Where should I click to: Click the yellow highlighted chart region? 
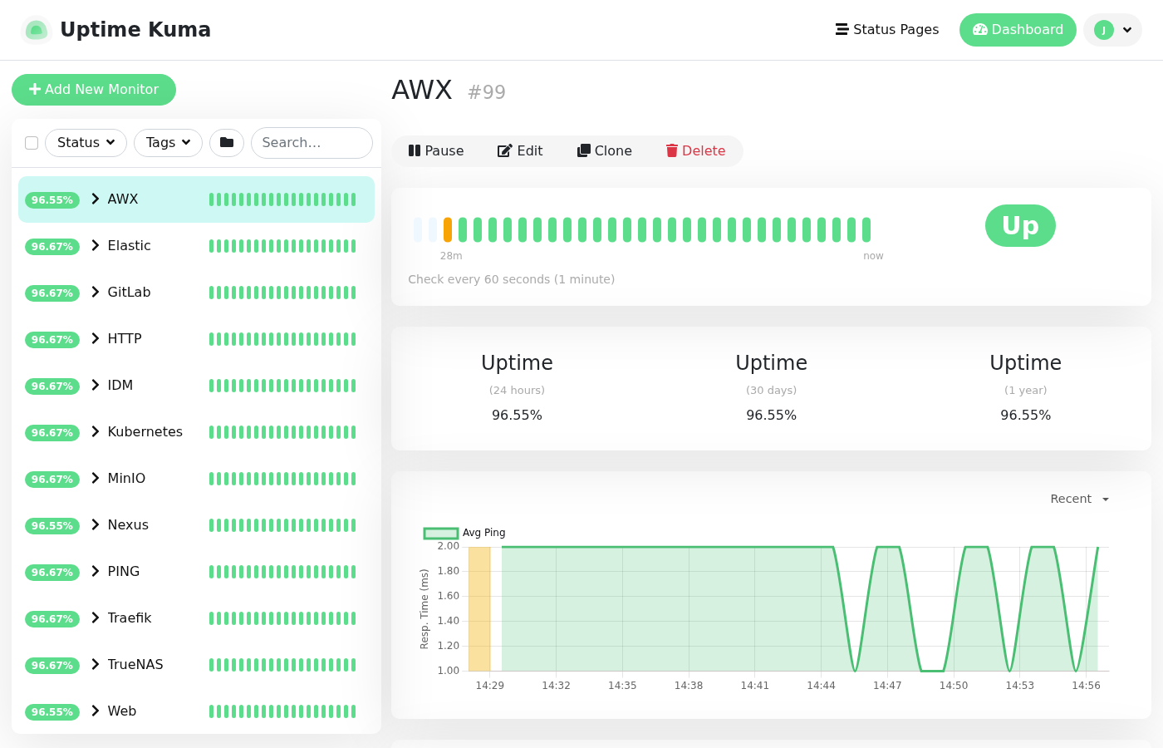pos(479,608)
